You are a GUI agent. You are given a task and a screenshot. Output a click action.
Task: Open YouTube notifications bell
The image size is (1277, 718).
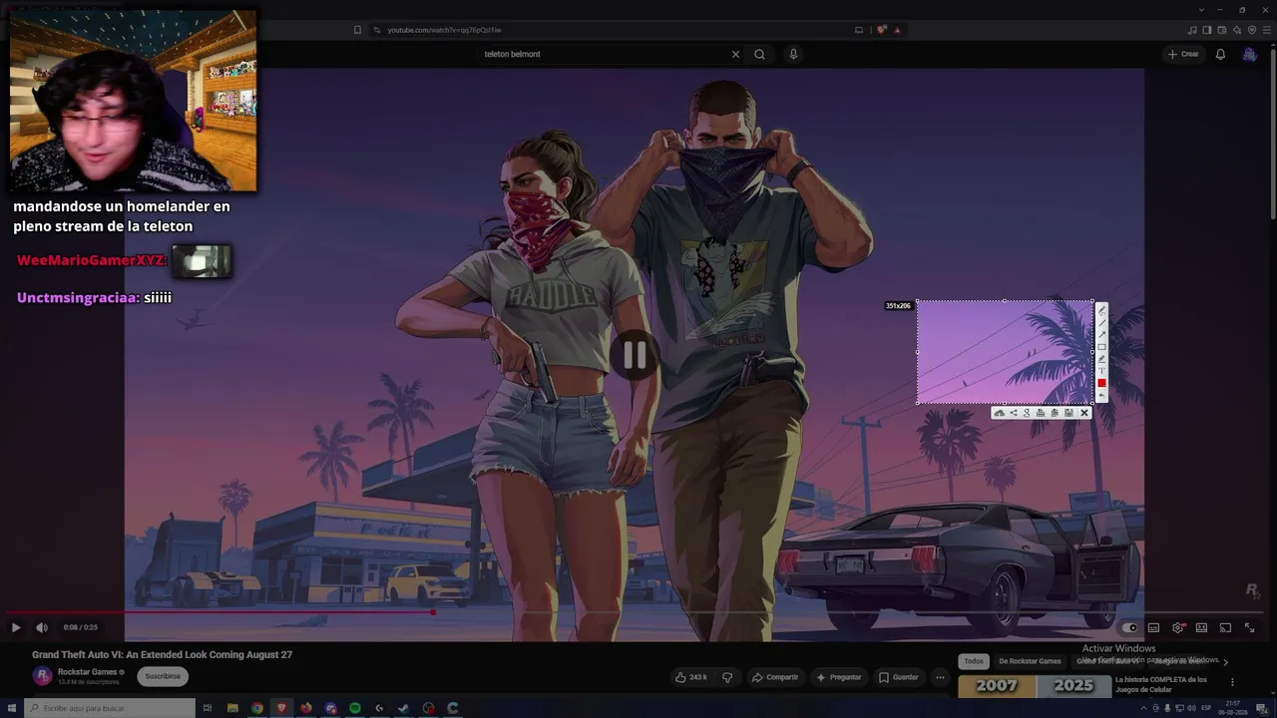point(1220,54)
